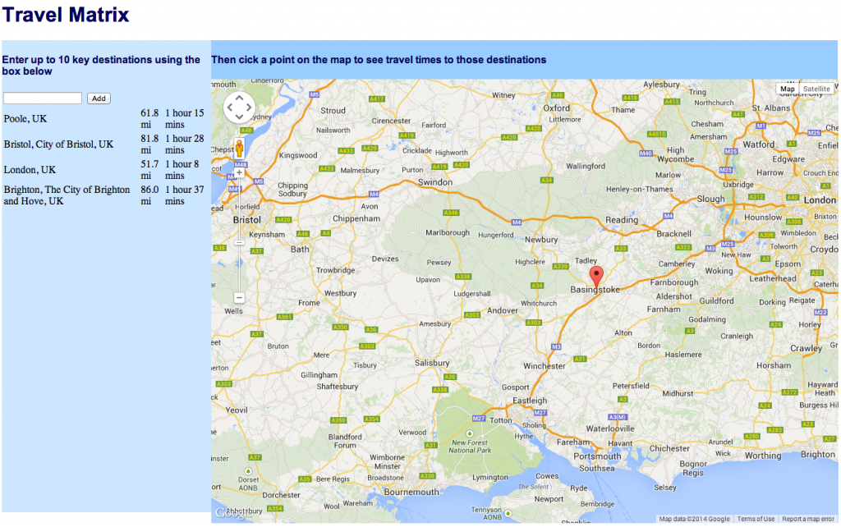The image size is (841, 527).
Task: Click the 86.0 mi distance value
Action: [149, 195]
